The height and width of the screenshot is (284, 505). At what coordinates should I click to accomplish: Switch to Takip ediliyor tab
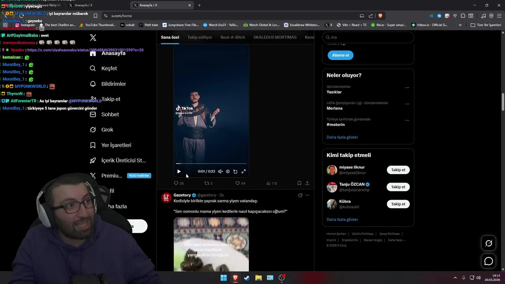[x=200, y=37]
